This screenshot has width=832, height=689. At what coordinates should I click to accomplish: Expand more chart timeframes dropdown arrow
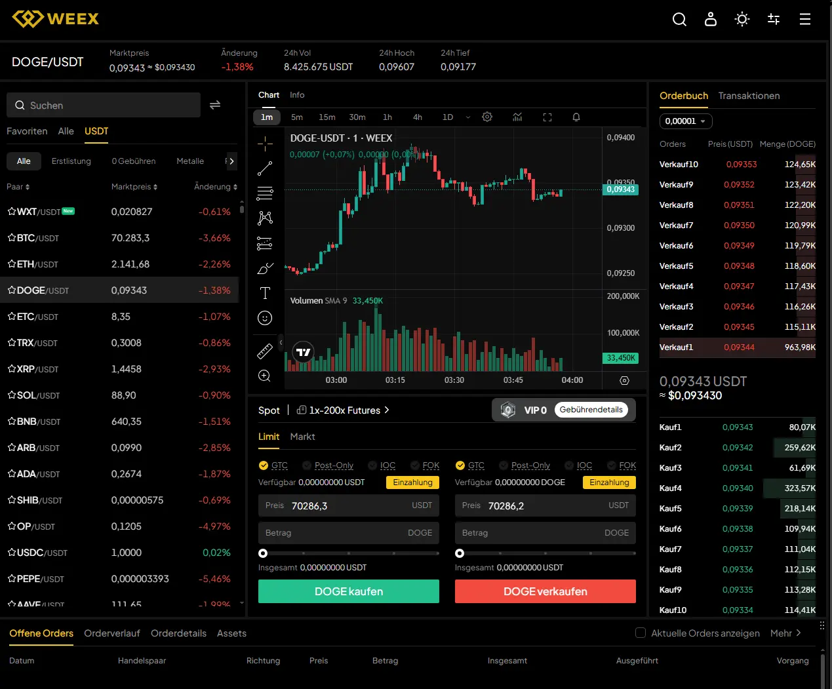point(468,117)
